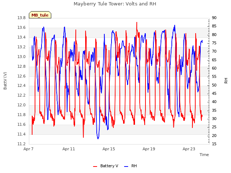Click the 70 right axis value

(x=214, y=51)
